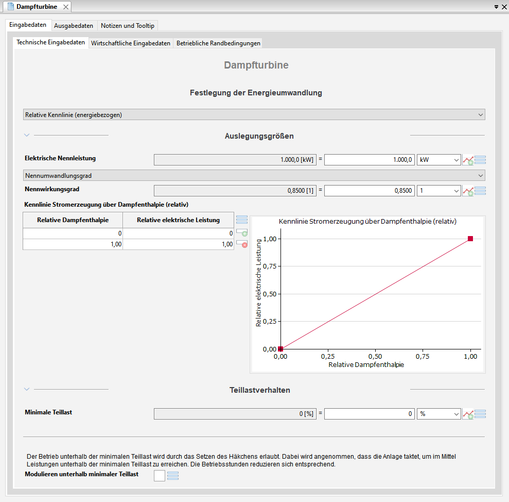Click Modulieren unterhalb minimaler Teillast label

[81, 474]
